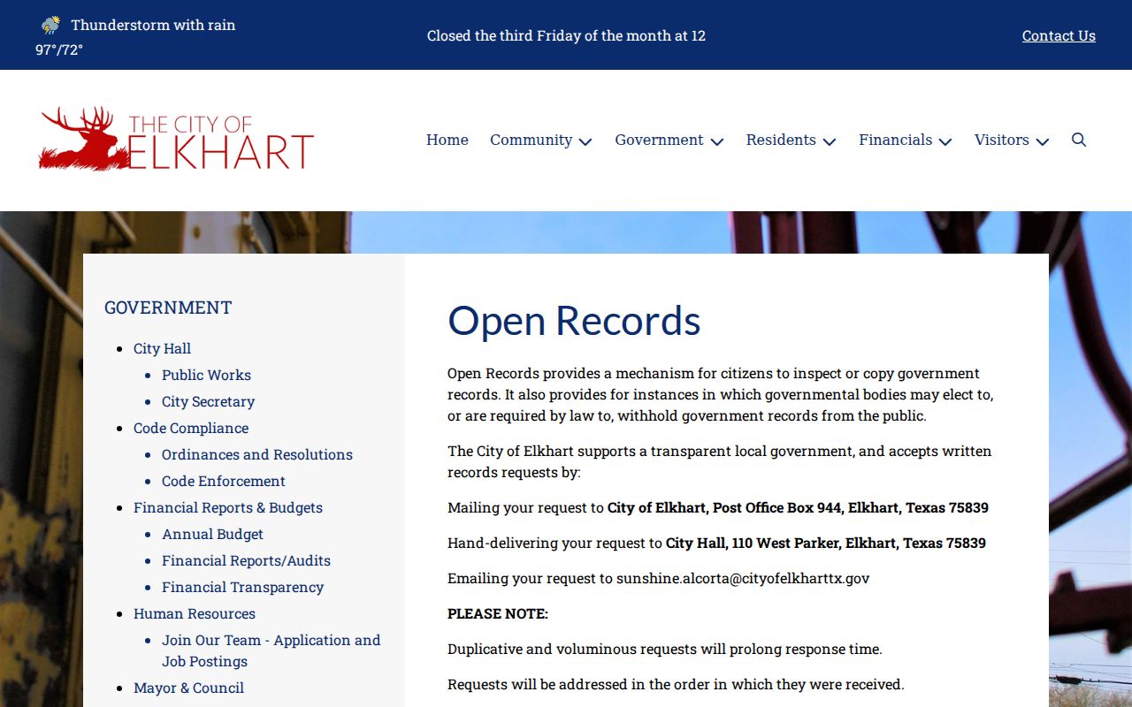The image size is (1132, 707).
Task: Click the City of Elkhart elk logo
Action: [177, 139]
